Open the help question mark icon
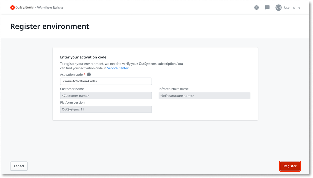This screenshot has height=178, width=313. (x=256, y=8)
